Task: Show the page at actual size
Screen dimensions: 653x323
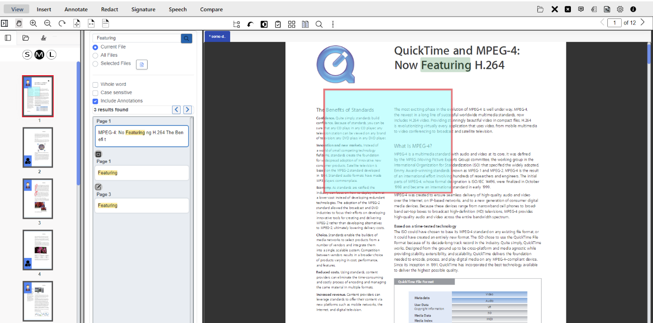Action: (106, 24)
